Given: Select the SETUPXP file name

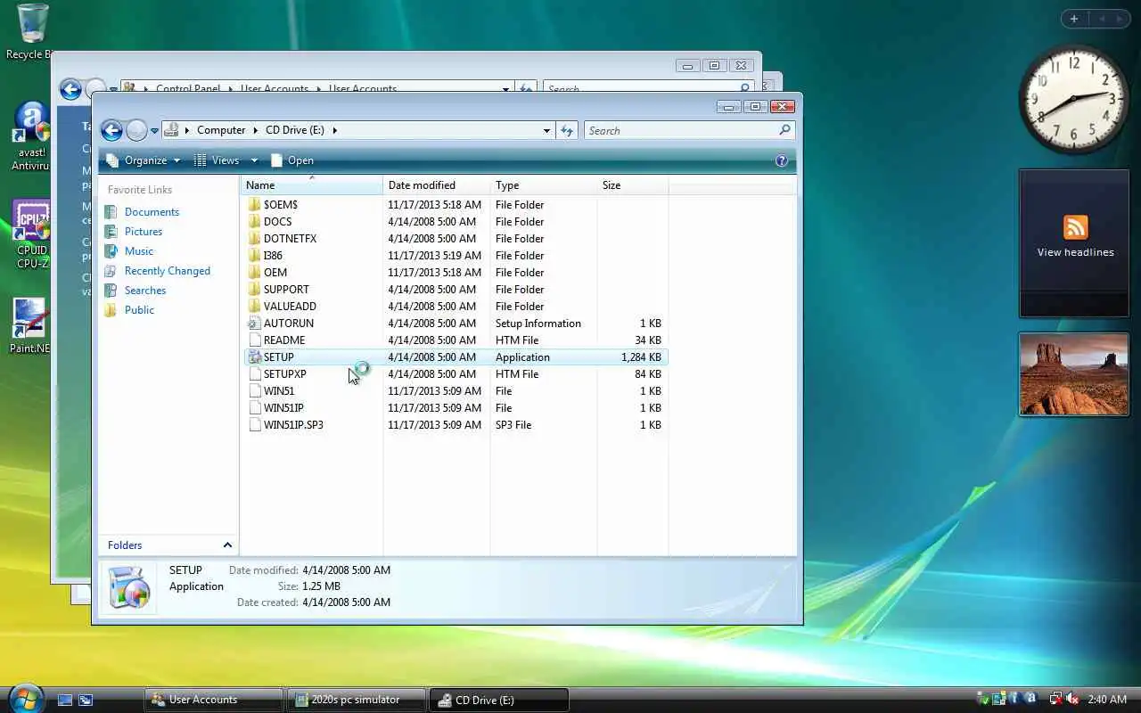Looking at the screenshot, I should tap(284, 374).
